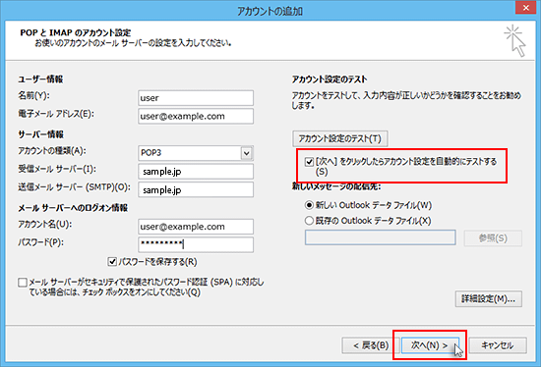This screenshot has width=541, height=367.
Task: Go back with 戻る button
Action: point(371,345)
